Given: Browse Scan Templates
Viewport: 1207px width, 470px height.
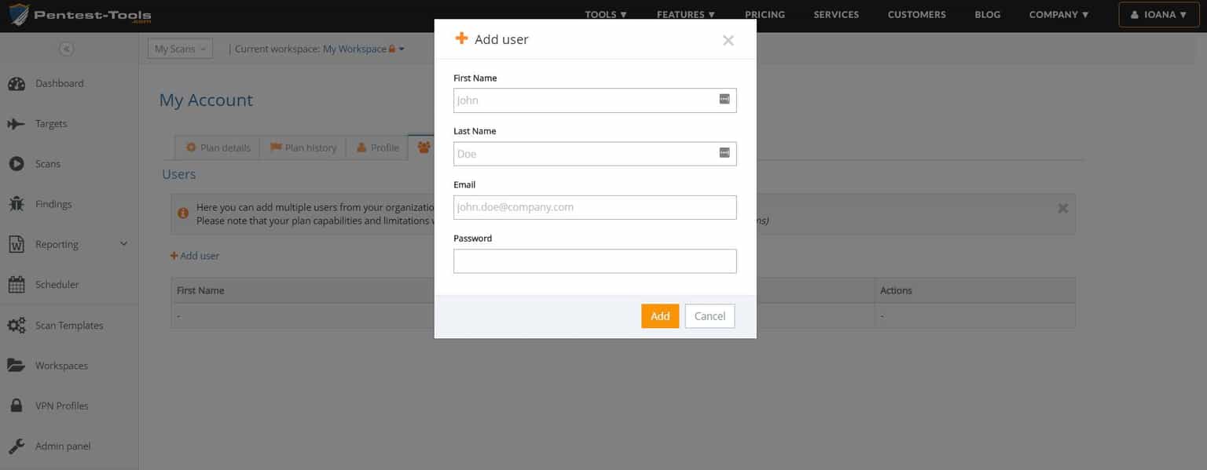Looking at the screenshot, I should point(68,325).
